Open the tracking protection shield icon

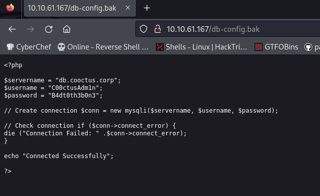point(144,29)
